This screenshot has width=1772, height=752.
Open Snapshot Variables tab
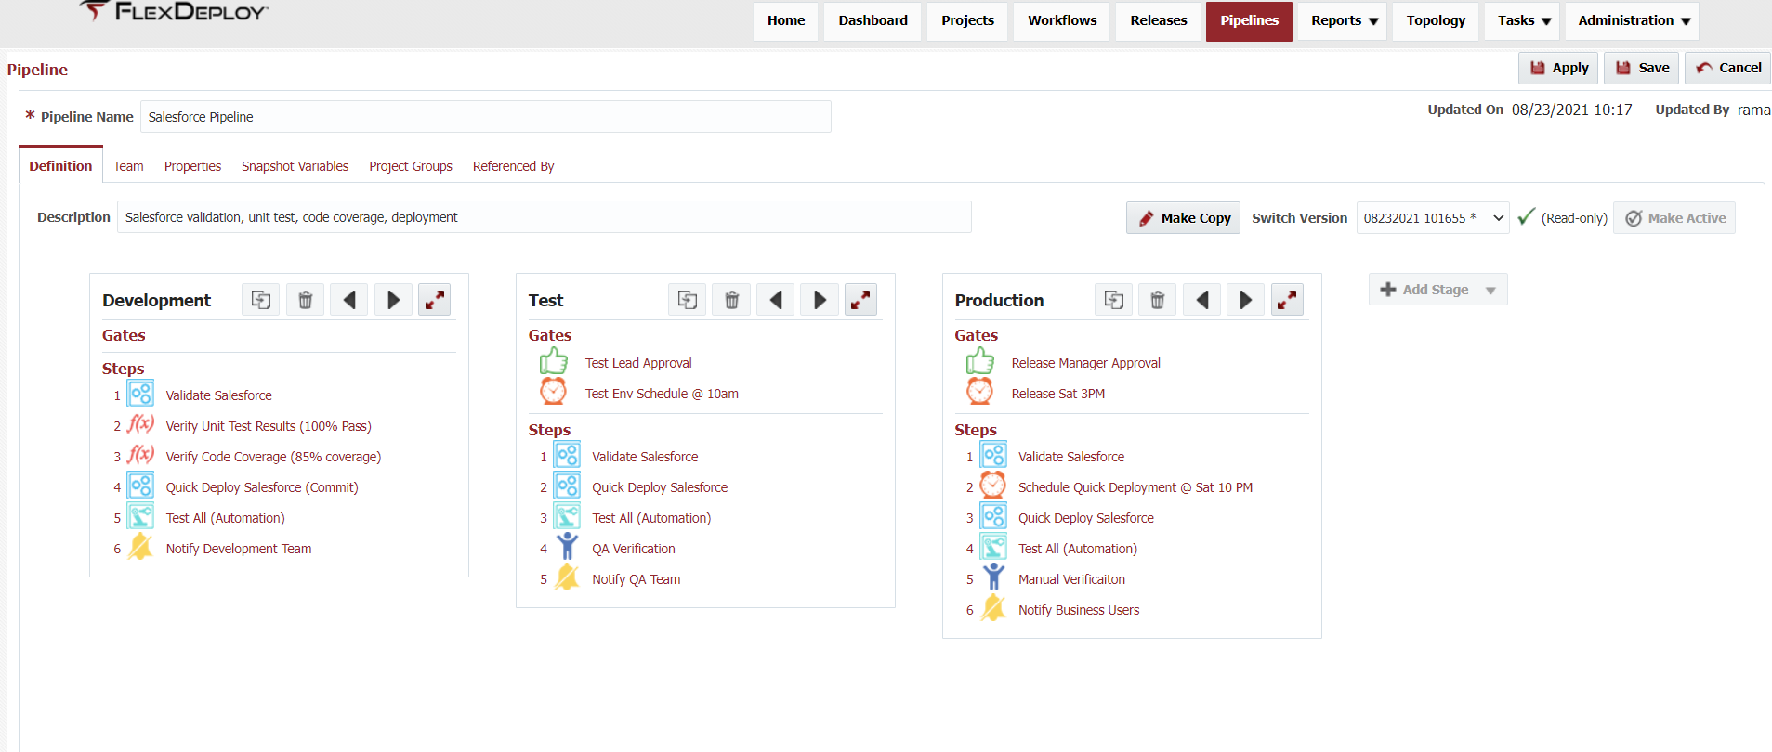tap(295, 166)
